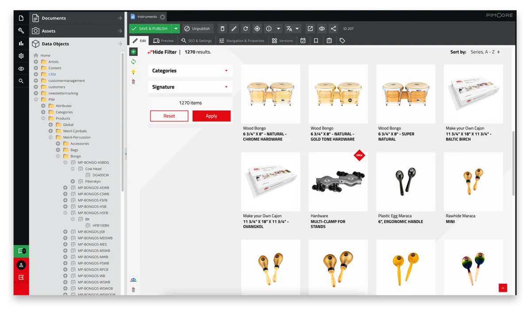Open document in new window icon
531x309 pixels.
310,29
